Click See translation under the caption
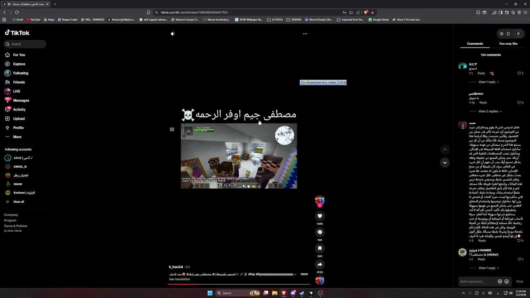This screenshot has height=298, width=530. click(179, 279)
